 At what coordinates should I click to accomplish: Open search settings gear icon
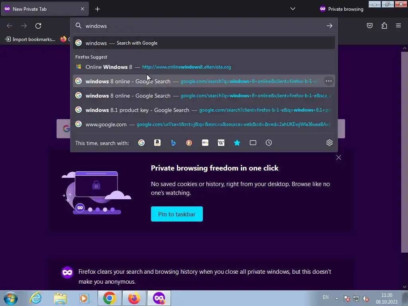330,143
